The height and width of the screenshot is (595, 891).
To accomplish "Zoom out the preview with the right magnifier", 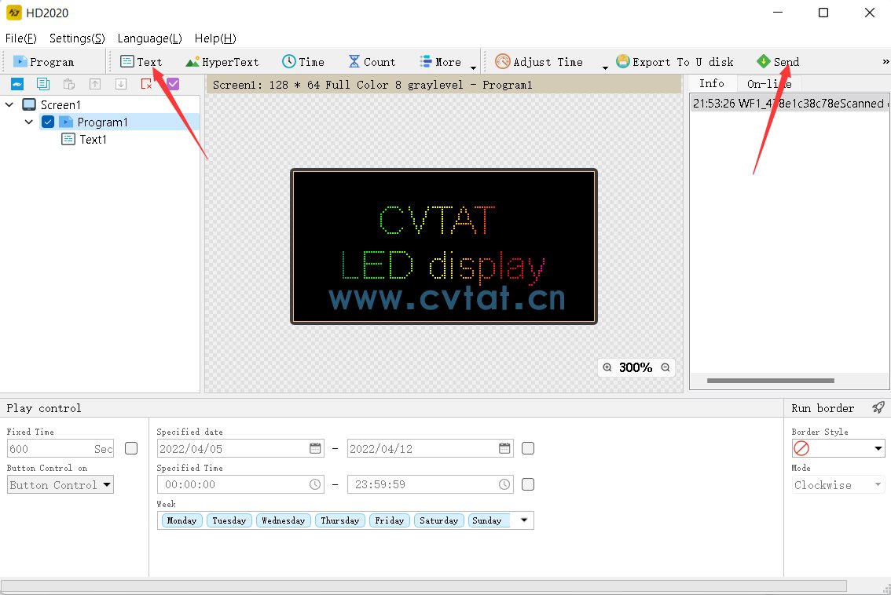I will [665, 367].
